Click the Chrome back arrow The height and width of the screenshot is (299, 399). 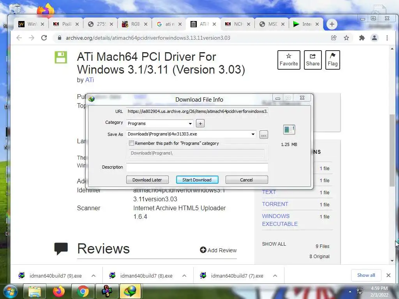[19, 38]
